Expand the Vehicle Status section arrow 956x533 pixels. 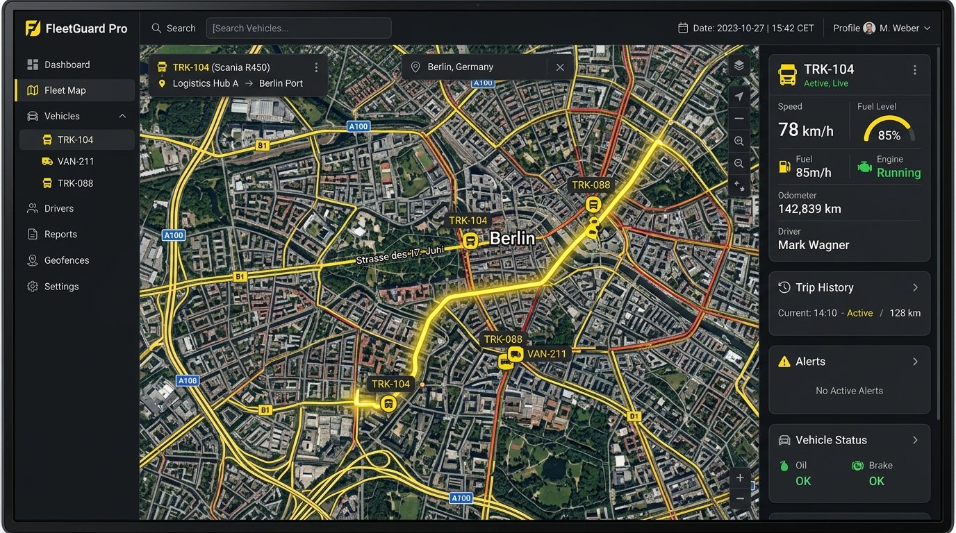point(915,440)
